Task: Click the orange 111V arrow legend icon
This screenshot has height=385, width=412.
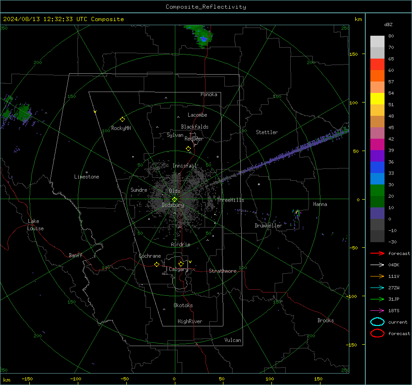Action: (x=377, y=276)
